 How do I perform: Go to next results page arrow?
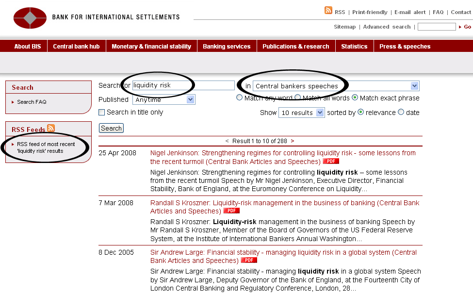coord(292,141)
